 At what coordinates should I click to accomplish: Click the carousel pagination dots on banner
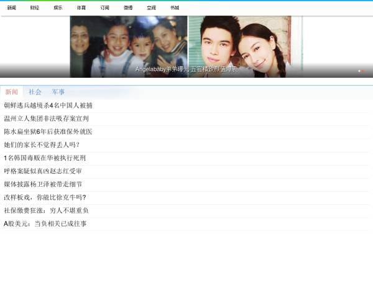point(361,71)
